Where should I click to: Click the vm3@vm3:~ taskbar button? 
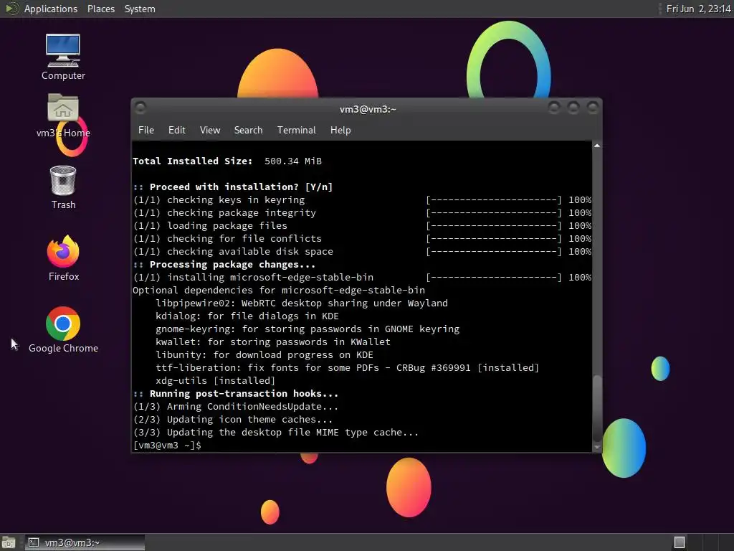[x=85, y=542]
